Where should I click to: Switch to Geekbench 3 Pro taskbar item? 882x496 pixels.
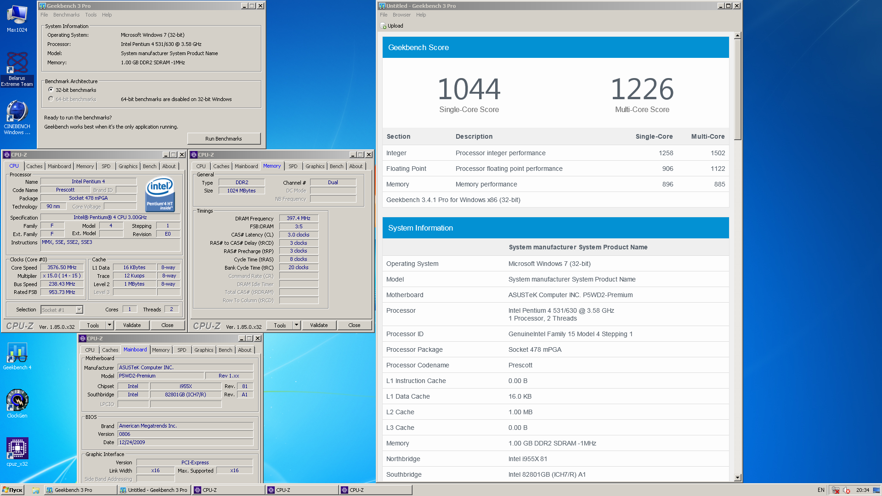coord(80,490)
